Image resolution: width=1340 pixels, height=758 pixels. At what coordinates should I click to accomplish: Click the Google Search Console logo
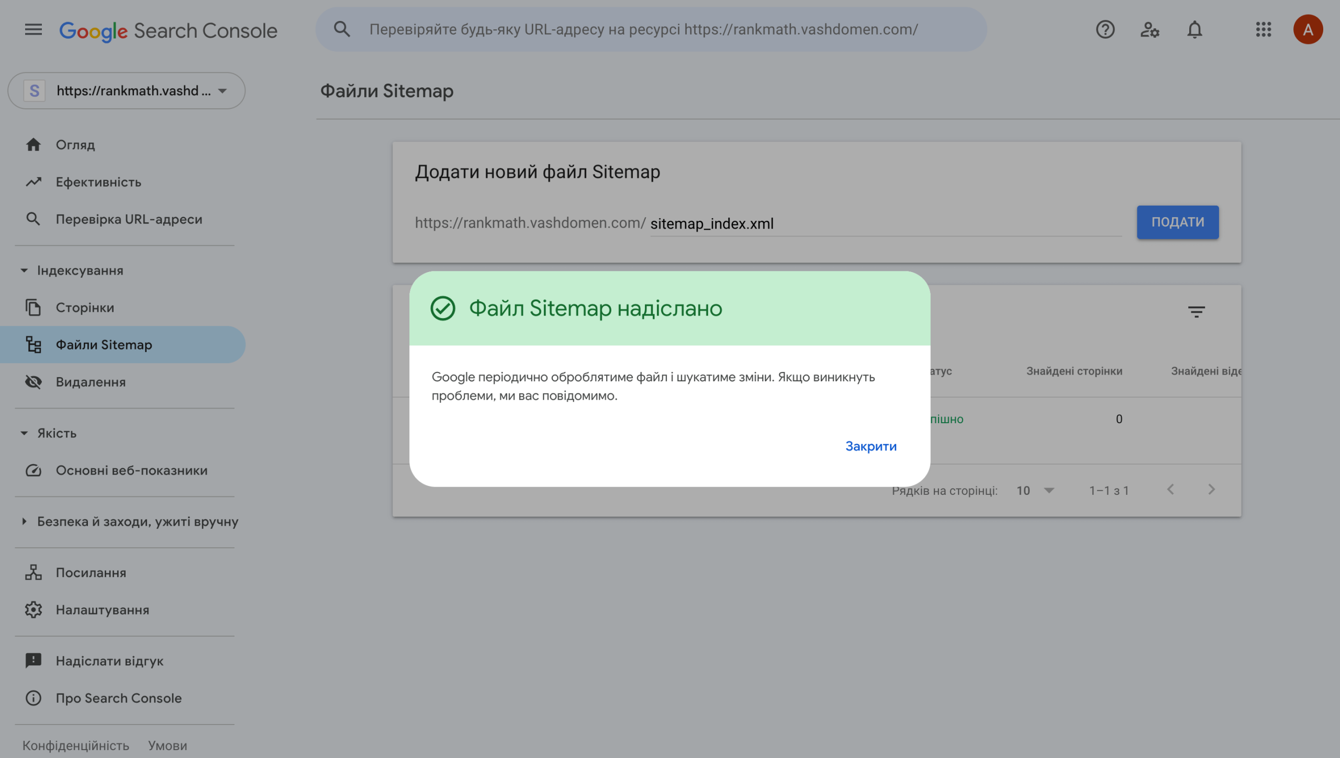pyautogui.click(x=168, y=31)
